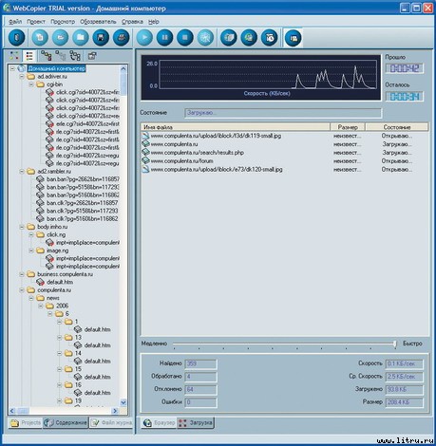436x446 pixels.
Task: Open the Проект menu
Action: click(x=36, y=22)
